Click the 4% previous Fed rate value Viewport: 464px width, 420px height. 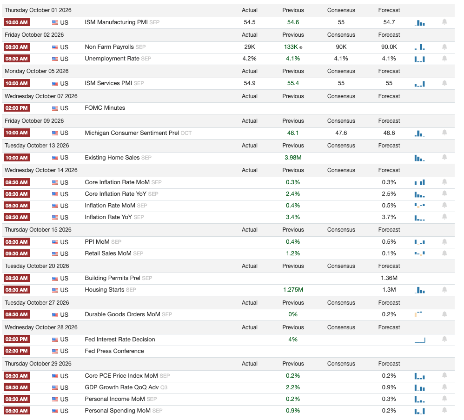coord(293,339)
